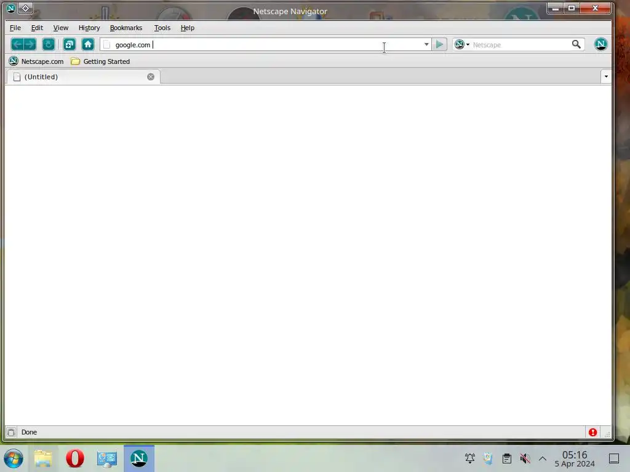Open the system settings taskbar icon
The width and height of the screenshot is (630, 472).
[x=107, y=458]
